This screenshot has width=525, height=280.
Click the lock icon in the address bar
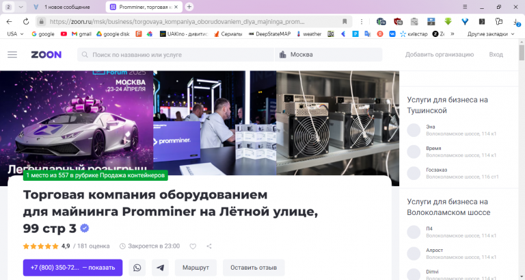click(x=41, y=21)
